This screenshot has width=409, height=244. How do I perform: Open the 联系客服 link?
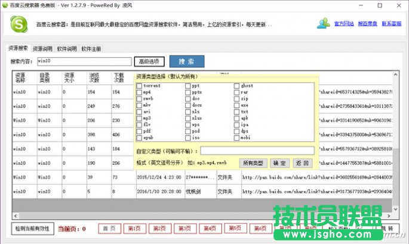pyautogui.click(x=392, y=24)
